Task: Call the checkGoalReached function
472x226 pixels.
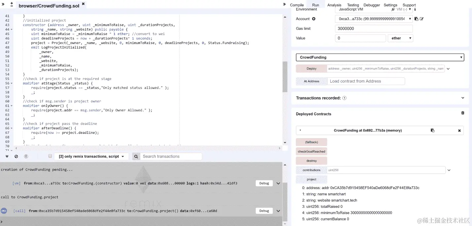Action: click(x=312, y=151)
